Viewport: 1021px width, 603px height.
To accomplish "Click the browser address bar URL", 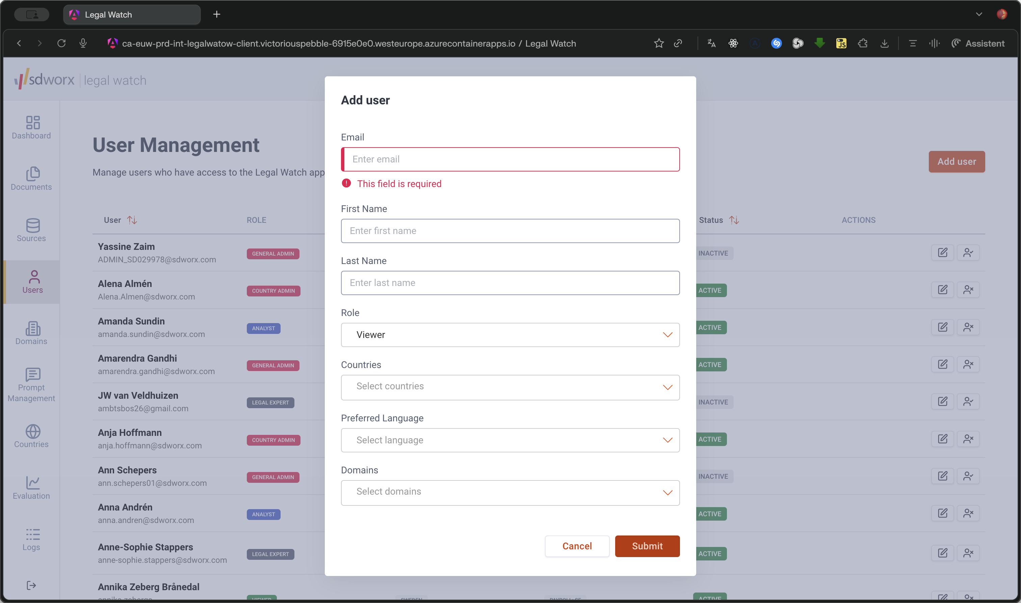I will (348, 44).
